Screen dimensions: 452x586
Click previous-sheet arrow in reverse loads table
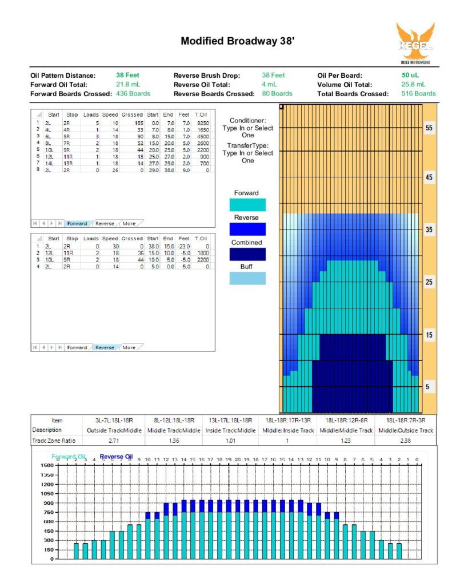pos(43,347)
